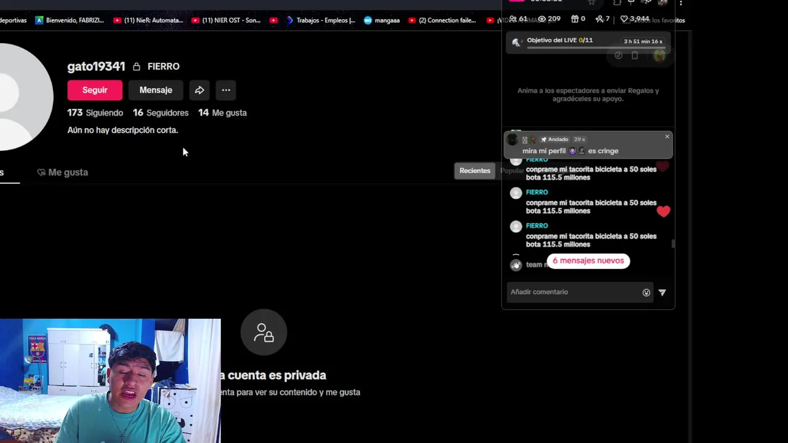Screen dimensions: 788x443
Task: Click the heart likes counter 3,944
Action: point(634,19)
